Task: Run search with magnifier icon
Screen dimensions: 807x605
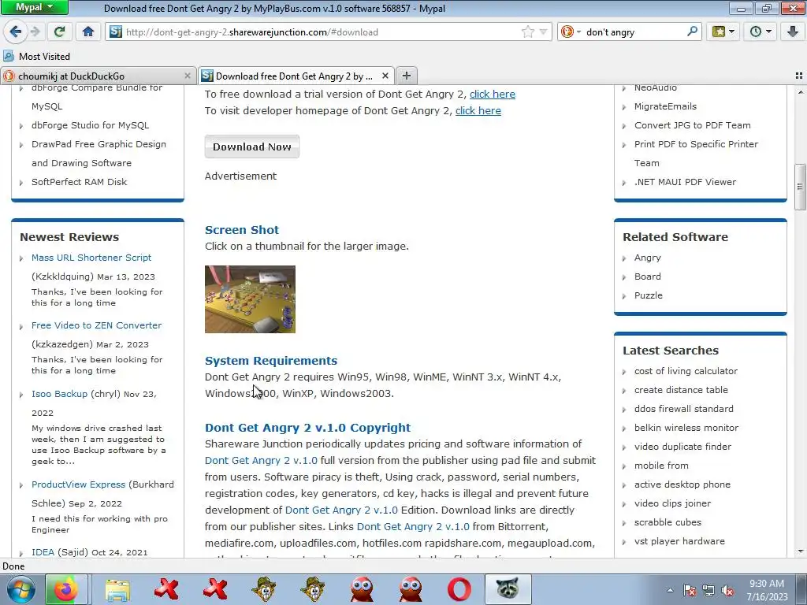Action: coord(692,32)
